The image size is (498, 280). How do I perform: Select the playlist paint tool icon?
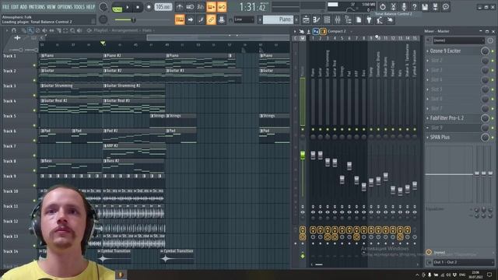pyautogui.click(x=30, y=30)
